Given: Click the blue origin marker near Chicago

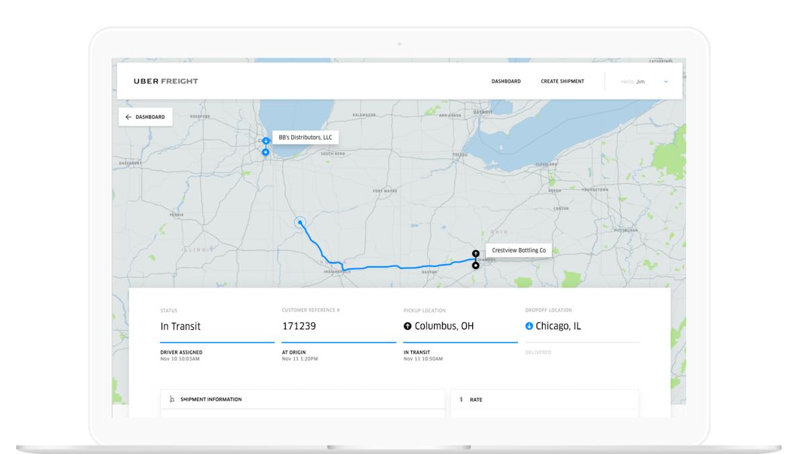Looking at the screenshot, I should tap(265, 141).
